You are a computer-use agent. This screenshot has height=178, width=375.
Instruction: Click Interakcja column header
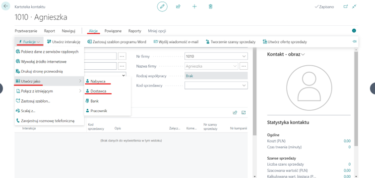click(x=29, y=129)
